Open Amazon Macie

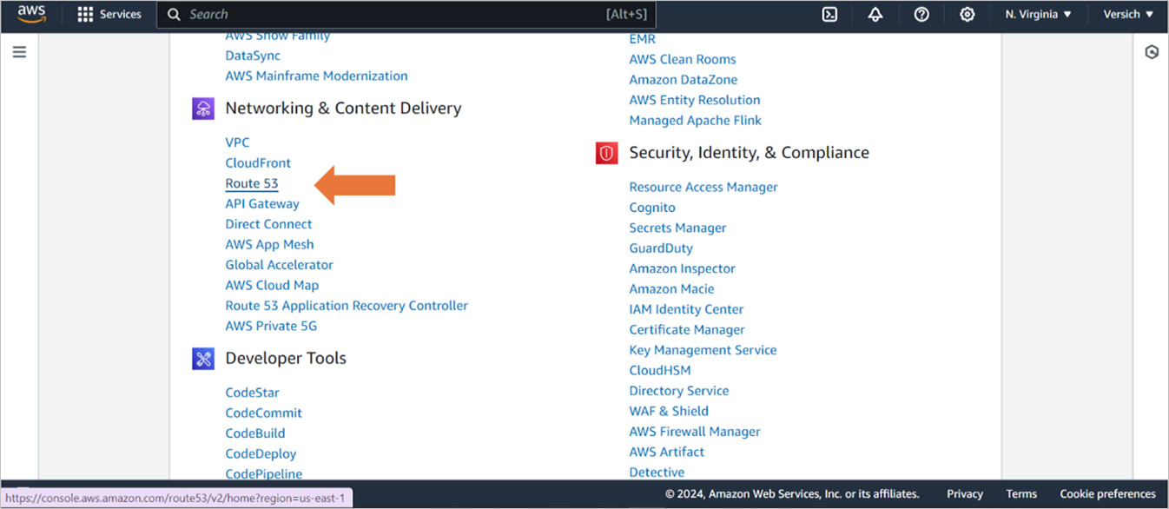[x=671, y=289]
